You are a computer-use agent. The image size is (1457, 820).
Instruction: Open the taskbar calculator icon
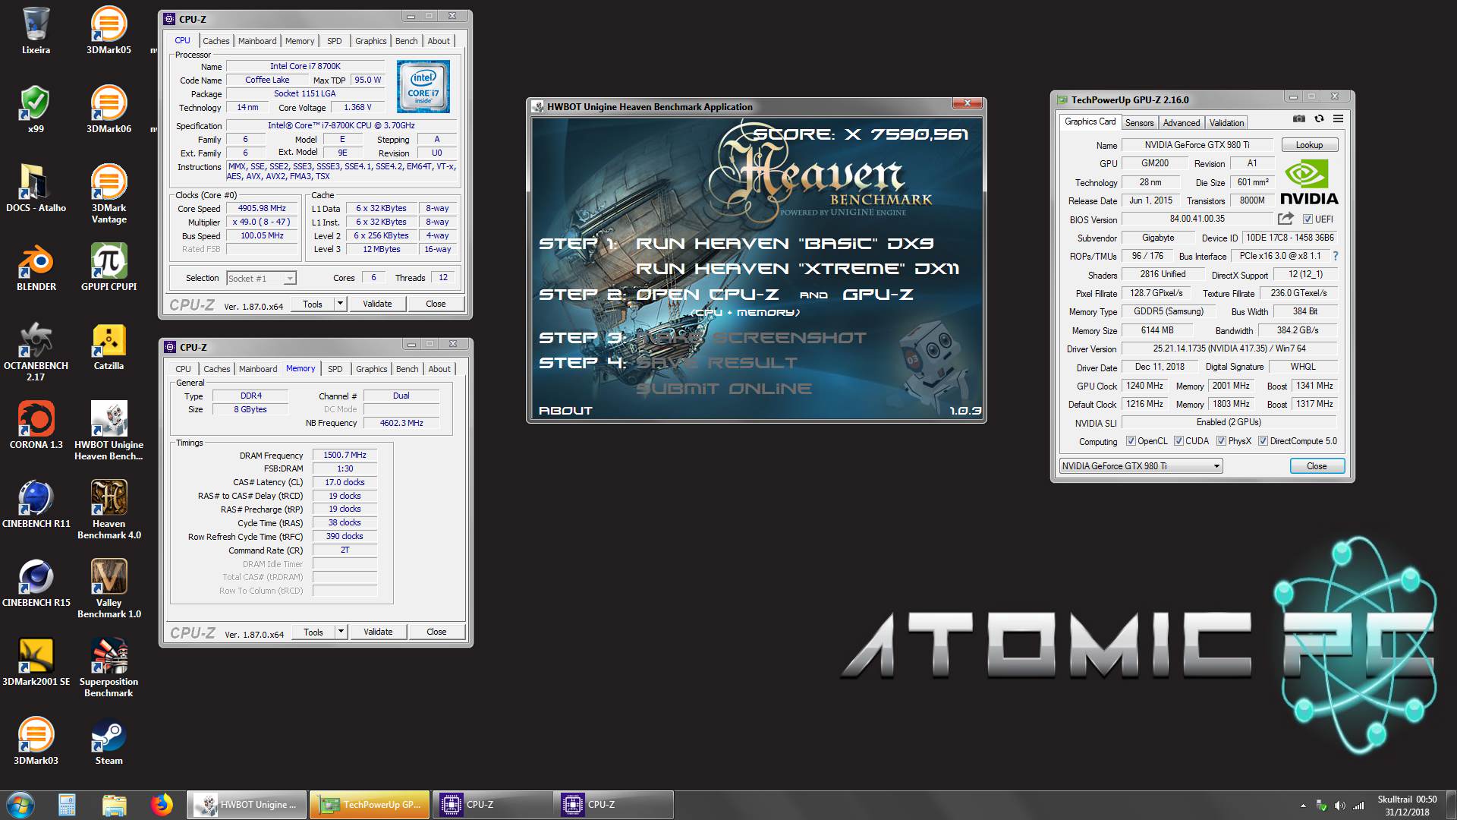(x=67, y=805)
